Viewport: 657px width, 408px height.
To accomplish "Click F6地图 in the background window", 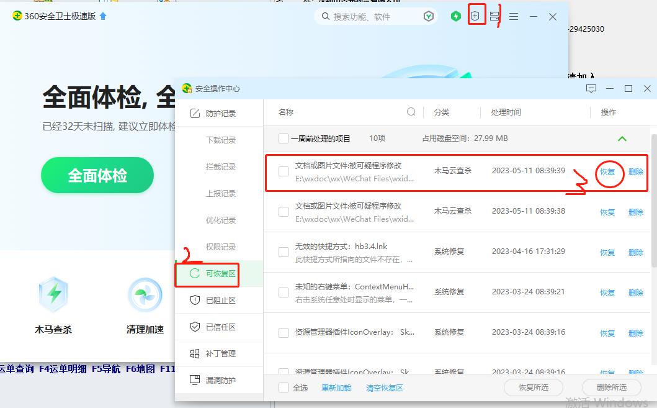I will pyautogui.click(x=140, y=369).
